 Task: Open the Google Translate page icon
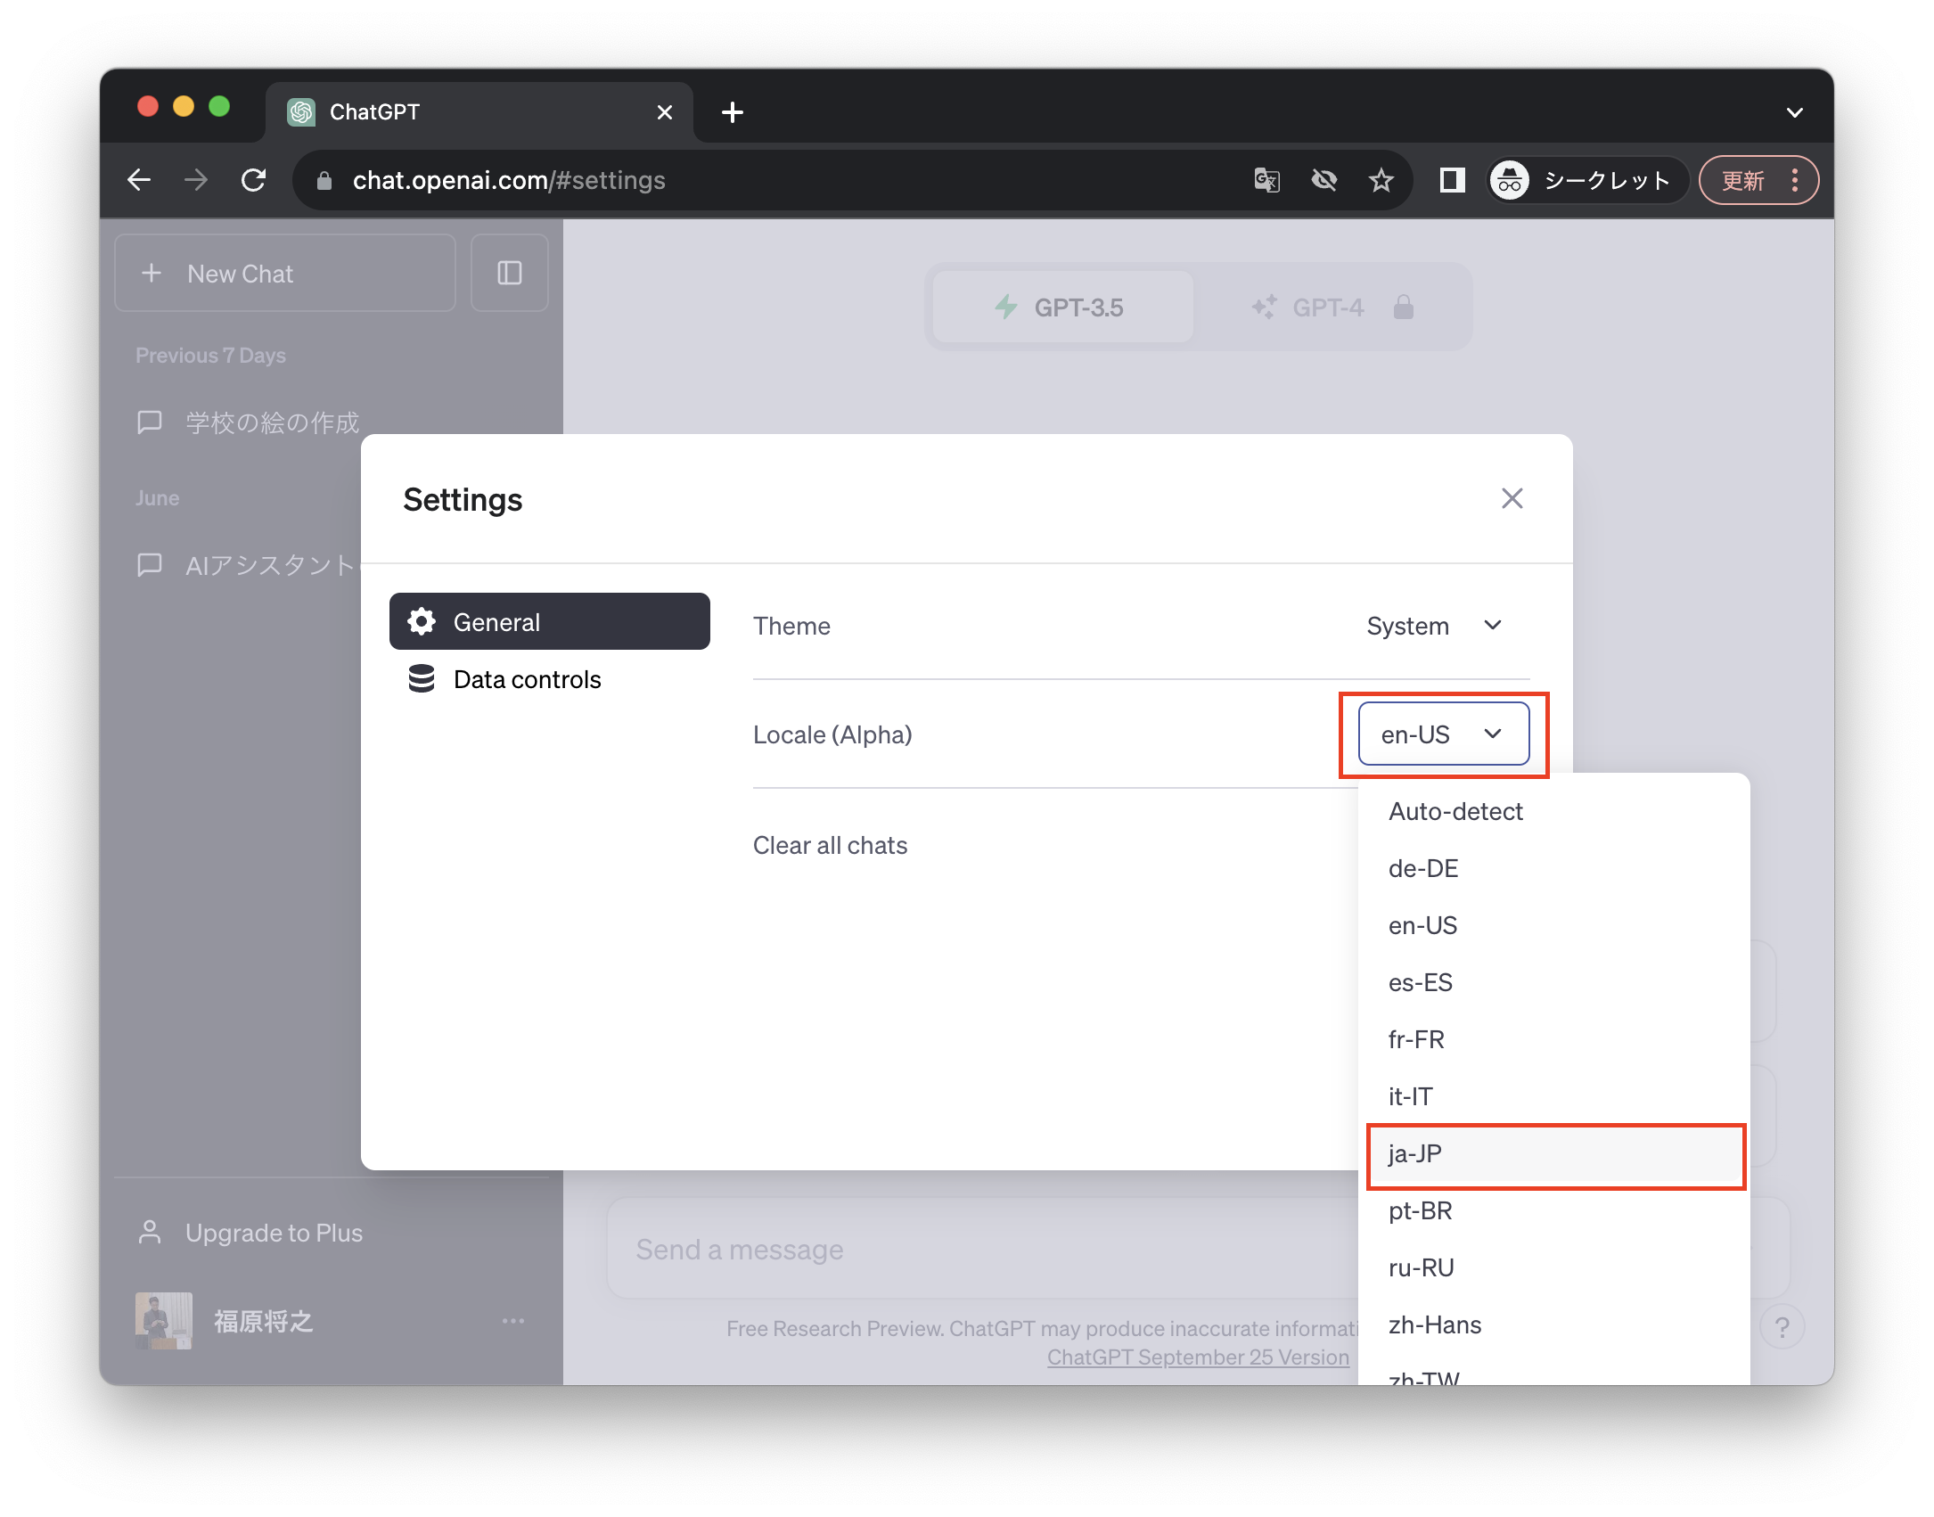[x=1266, y=180]
